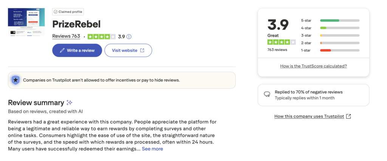Click the 5-star green distribution bar

[x=340, y=20]
